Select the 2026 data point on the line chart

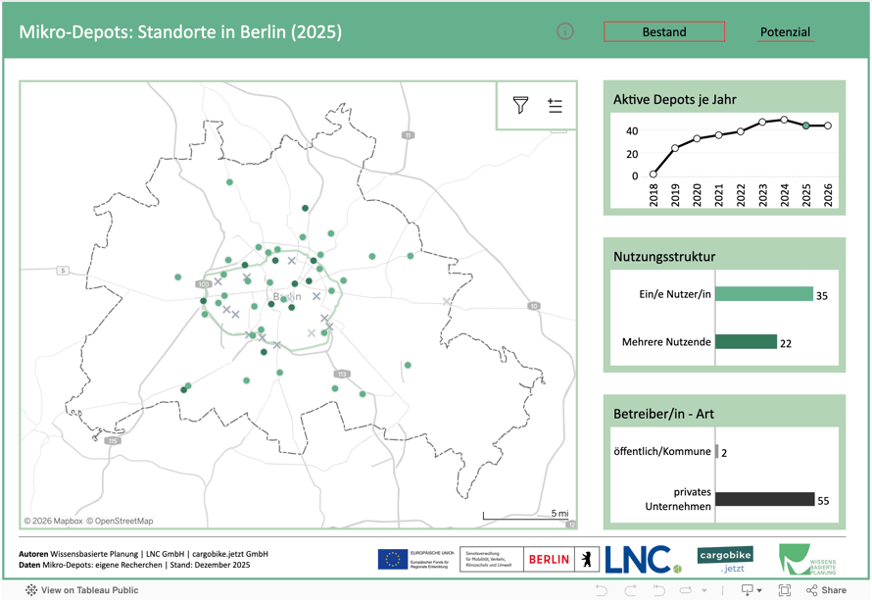tap(828, 125)
